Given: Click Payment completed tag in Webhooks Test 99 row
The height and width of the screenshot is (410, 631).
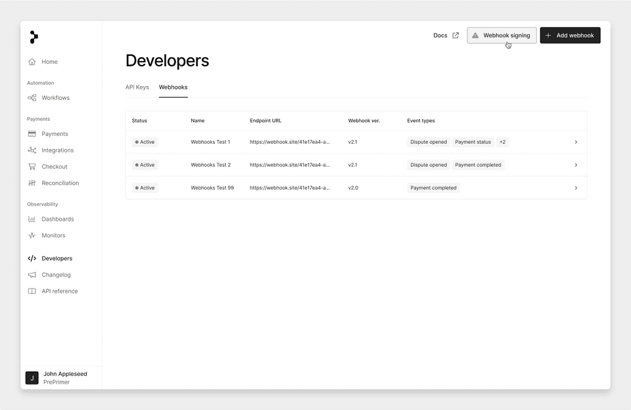Looking at the screenshot, I should [x=433, y=188].
